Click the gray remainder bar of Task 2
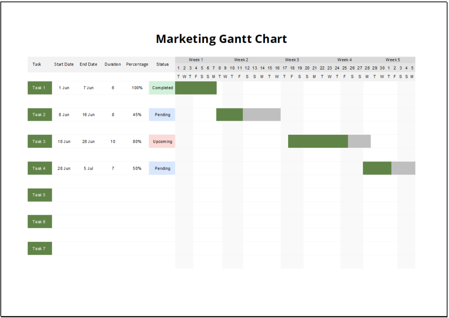Image resolution: width=449 pixels, height=318 pixels. (x=262, y=115)
